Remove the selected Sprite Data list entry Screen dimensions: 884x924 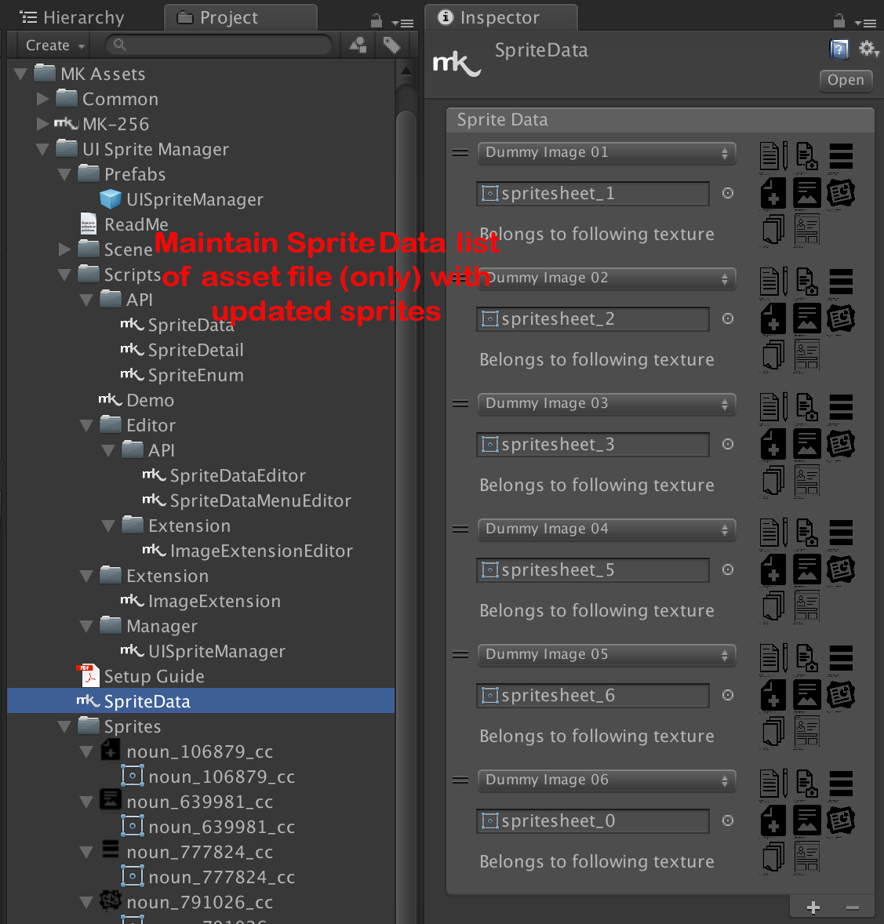pyautogui.click(x=852, y=908)
